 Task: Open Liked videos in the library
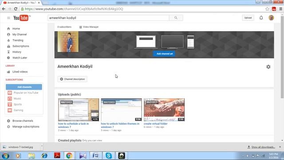pos(20,72)
